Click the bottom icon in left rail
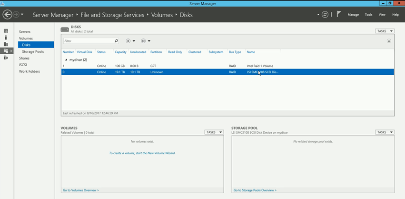The width and height of the screenshot is (405, 199). click(x=6, y=58)
